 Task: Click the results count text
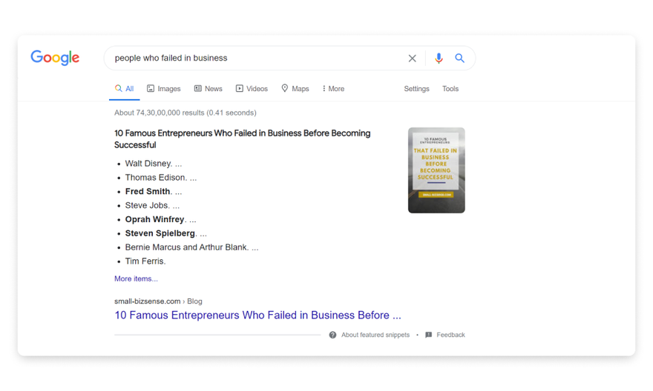point(186,113)
